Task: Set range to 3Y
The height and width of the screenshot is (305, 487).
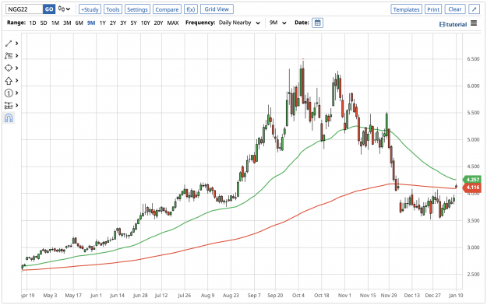Action: click(123, 23)
